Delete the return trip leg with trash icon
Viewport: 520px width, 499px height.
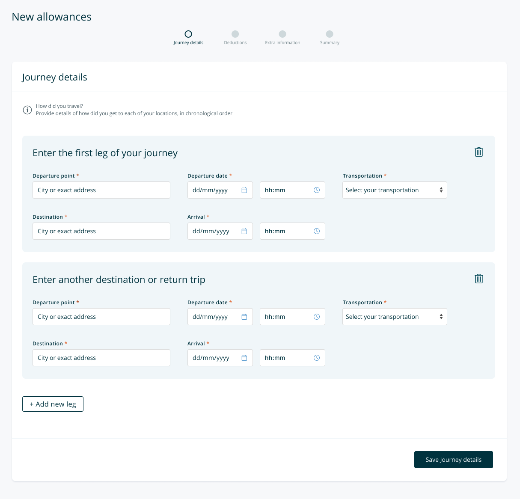(x=478, y=279)
